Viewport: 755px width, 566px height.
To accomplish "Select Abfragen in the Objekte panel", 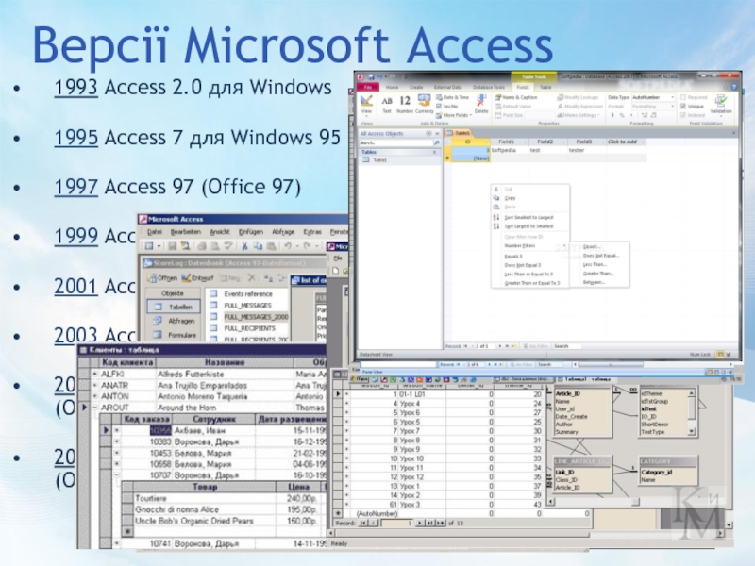I will click(x=175, y=321).
